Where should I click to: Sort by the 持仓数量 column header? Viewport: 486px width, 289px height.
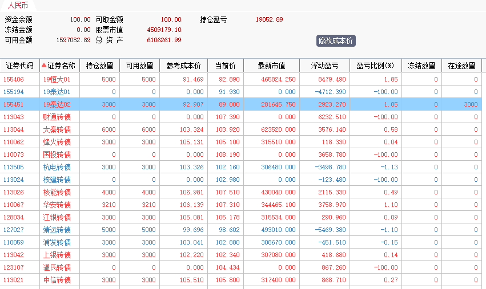click(99, 66)
